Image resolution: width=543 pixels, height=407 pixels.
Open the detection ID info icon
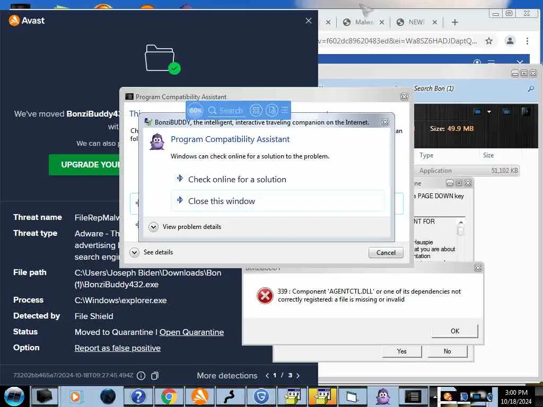(141, 376)
